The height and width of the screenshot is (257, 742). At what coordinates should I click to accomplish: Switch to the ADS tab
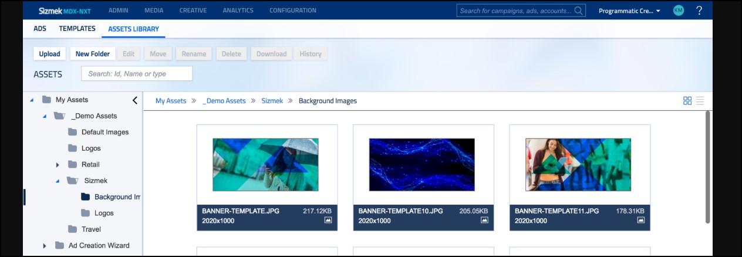40,28
